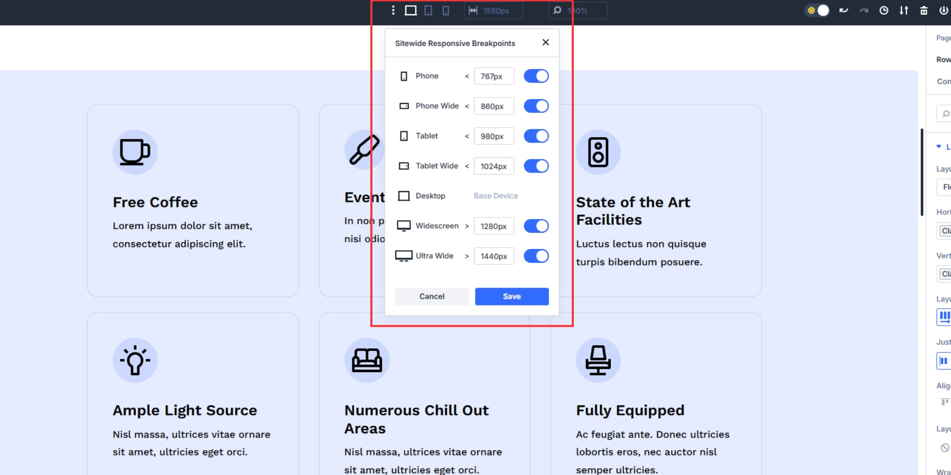Toggle the light/dark theme switch
This screenshot has width=951, height=475.
(x=816, y=10)
